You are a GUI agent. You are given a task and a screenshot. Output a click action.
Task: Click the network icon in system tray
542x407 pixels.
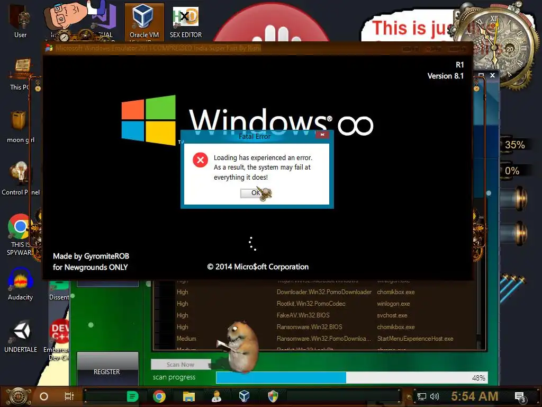tap(422, 396)
